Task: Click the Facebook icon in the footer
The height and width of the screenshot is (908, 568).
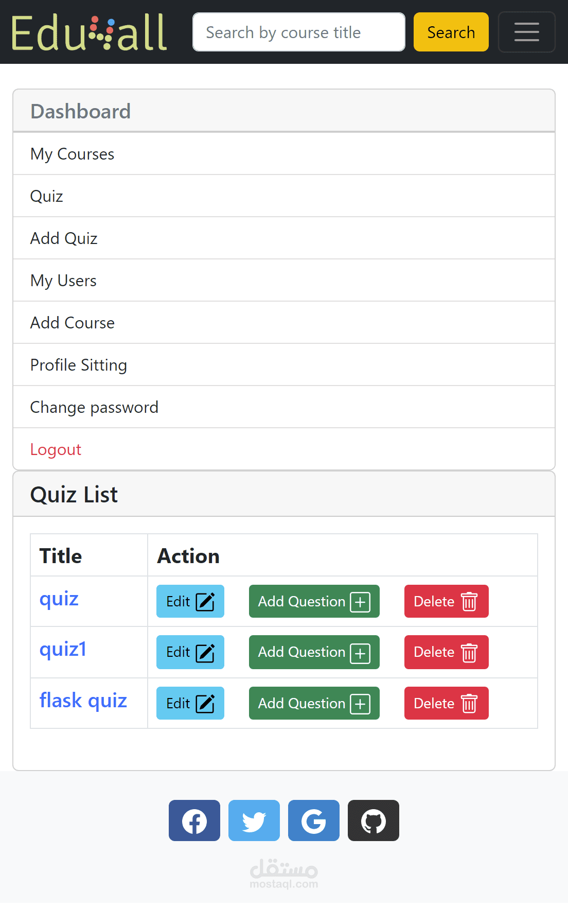Action: coord(194,820)
